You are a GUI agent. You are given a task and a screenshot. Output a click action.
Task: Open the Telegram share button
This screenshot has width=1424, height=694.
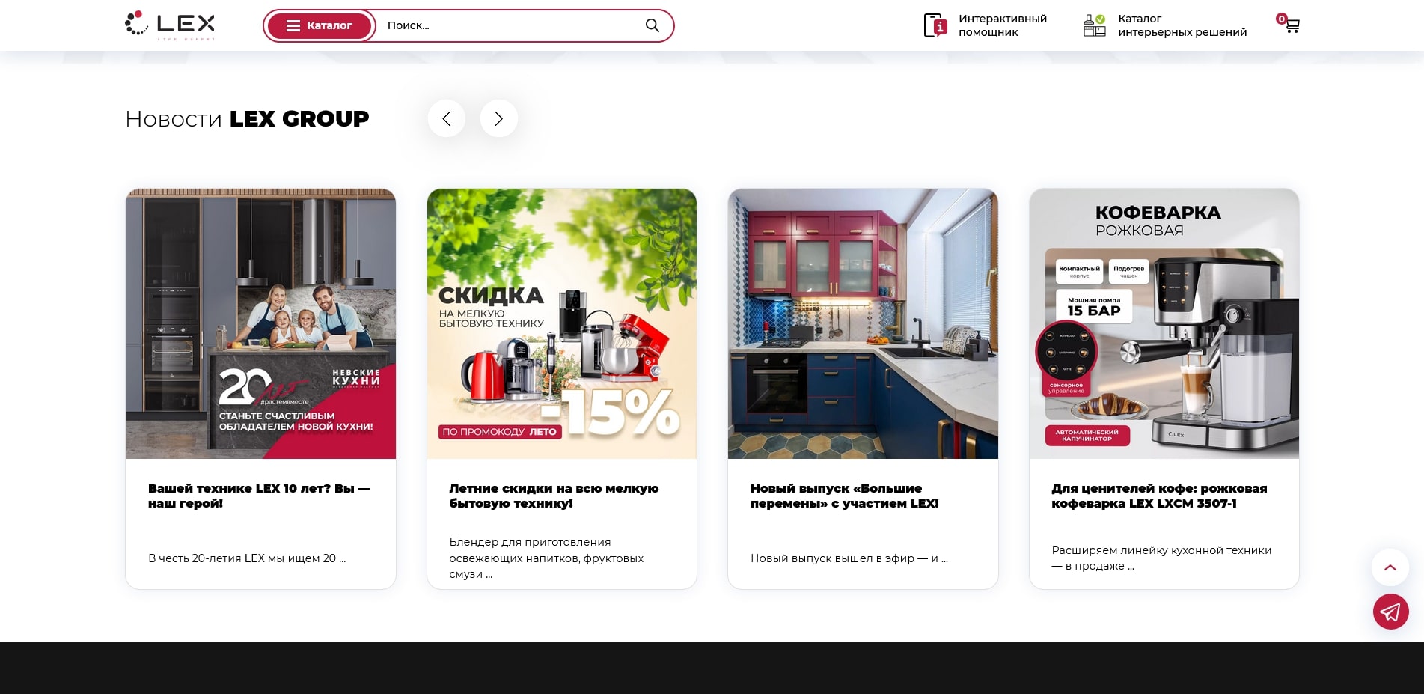click(x=1390, y=612)
